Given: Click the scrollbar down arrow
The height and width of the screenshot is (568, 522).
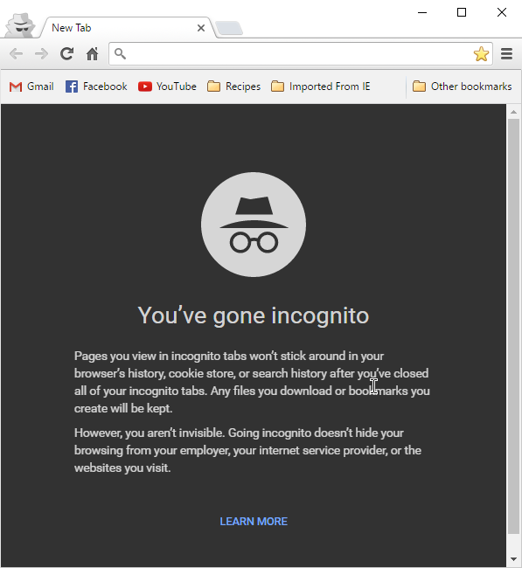Looking at the screenshot, I should point(513,559).
